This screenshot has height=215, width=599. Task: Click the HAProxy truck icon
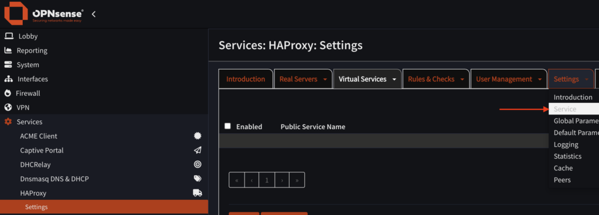click(198, 193)
